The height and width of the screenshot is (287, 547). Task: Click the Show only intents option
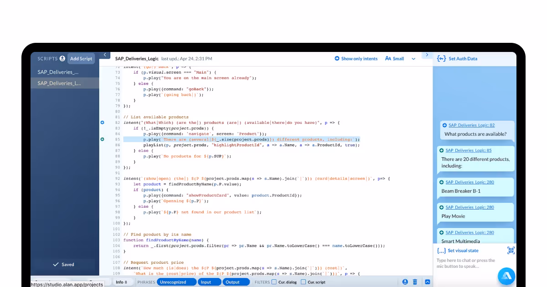click(x=356, y=58)
